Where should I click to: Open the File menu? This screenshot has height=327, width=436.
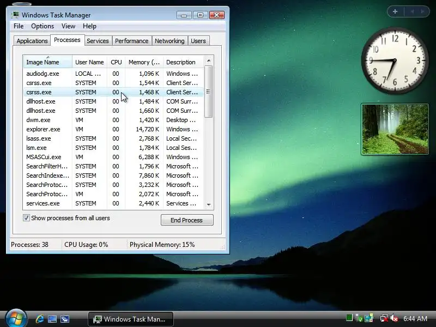coord(19,26)
